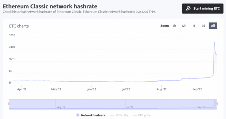Set chart zoom to 12h

tap(184, 26)
